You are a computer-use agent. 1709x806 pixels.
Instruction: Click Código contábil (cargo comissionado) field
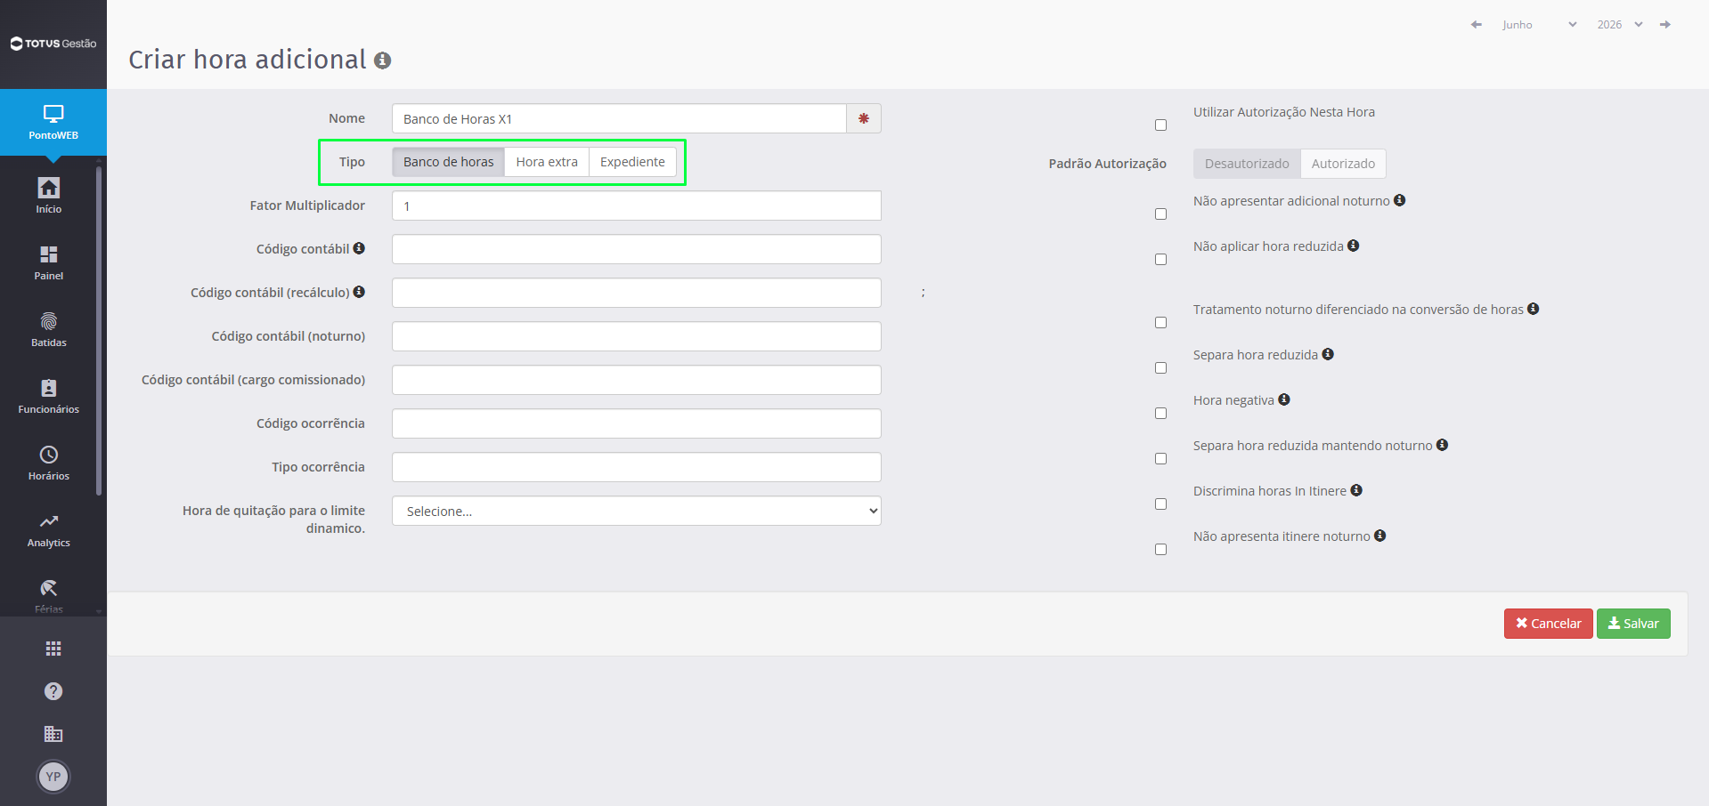(x=637, y=380)
